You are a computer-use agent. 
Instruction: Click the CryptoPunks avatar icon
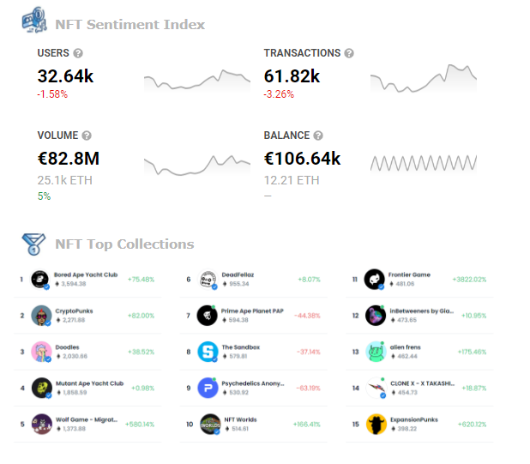pos(41,316)
